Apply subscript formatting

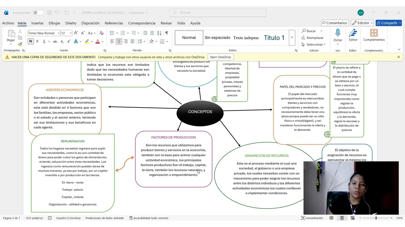click(x=62, y=41)
